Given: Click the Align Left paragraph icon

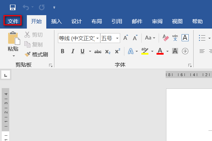Looking at the screenshot, I should (x=202, y=51).
